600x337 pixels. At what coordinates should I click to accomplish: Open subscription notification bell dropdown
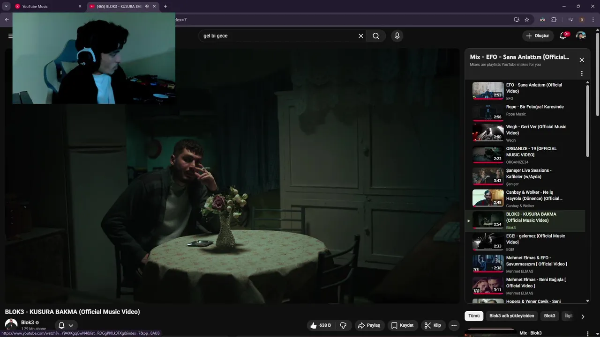[x=66, y=325]
